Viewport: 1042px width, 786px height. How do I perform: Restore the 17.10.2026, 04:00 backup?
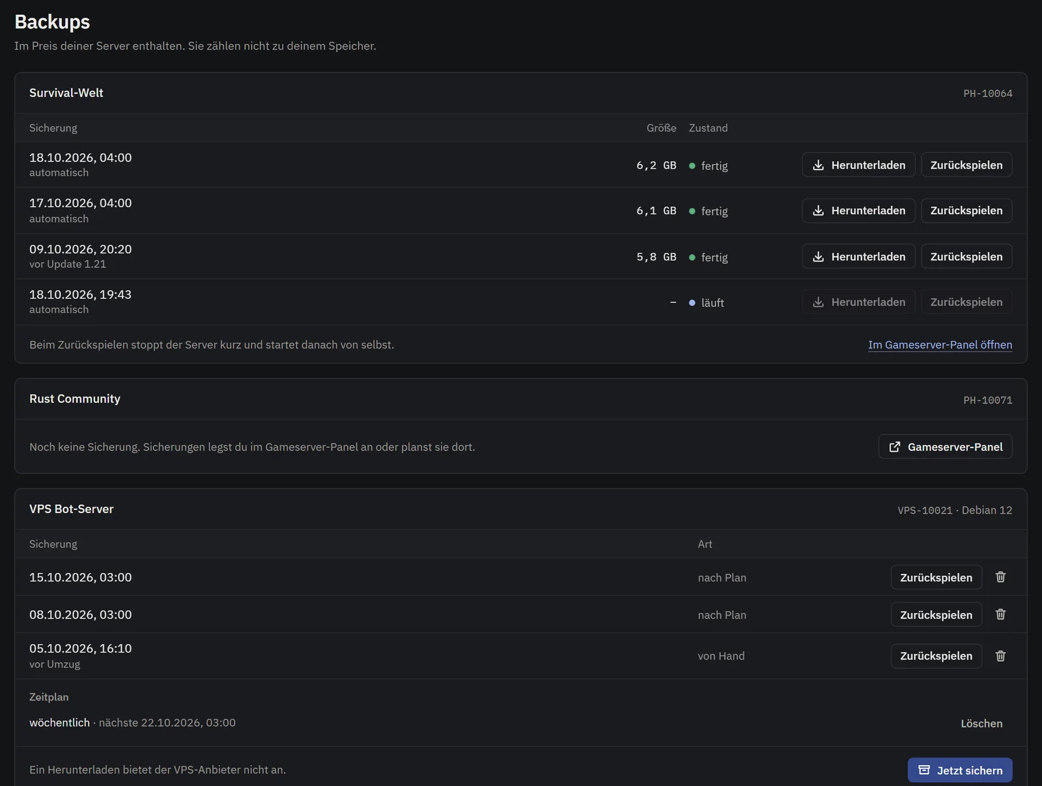coord(966,210)
